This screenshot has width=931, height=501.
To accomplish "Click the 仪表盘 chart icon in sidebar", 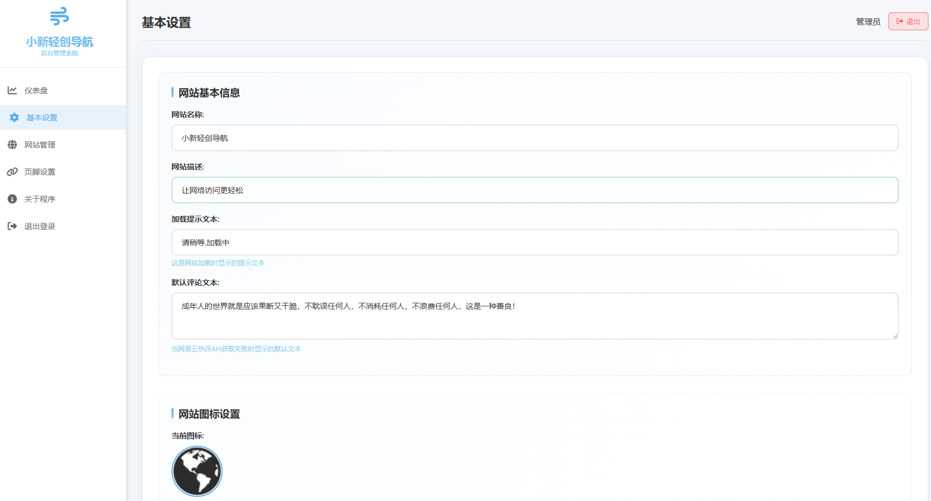I will pyautogui.click(x=12, y=90).
